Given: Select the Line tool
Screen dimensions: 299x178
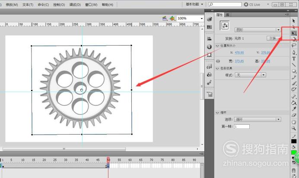Looking at the screenshot, I should click(x=294, y=65).
